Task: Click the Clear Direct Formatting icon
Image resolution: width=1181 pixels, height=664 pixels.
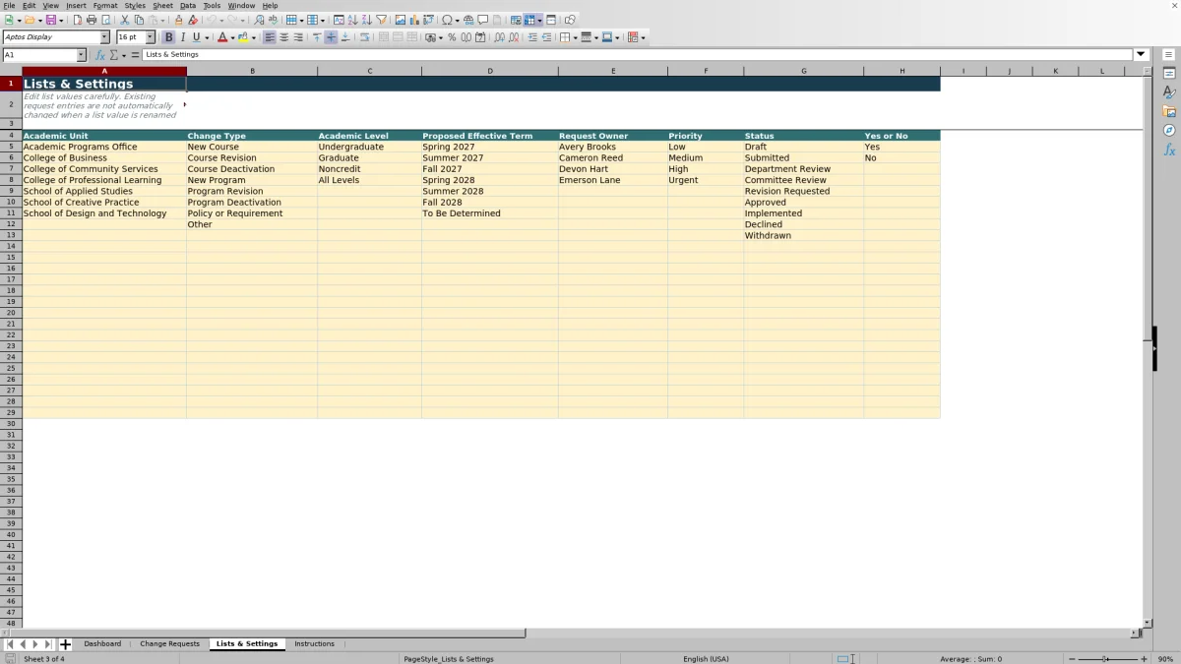Action: pos(193,20)
